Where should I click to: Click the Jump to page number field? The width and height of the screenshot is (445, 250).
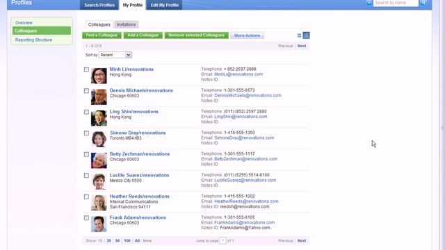coord(222,241)
